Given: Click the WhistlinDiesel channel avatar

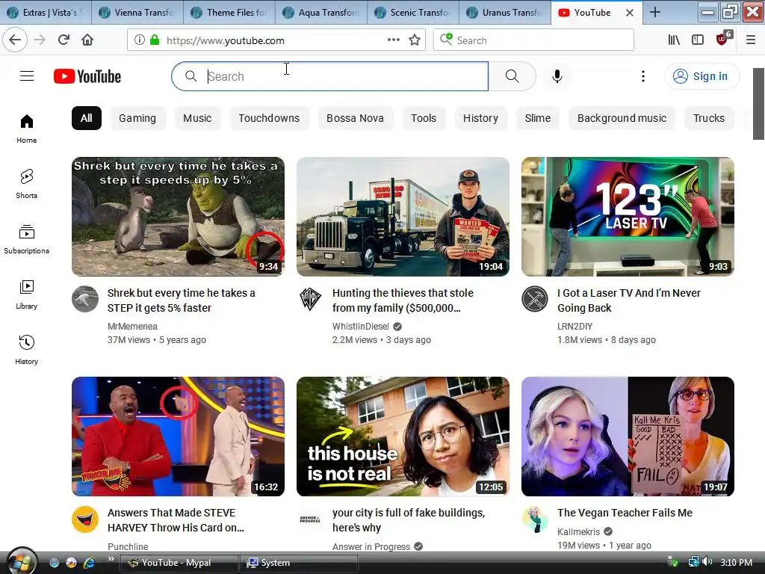Looking at the screenshot, I should pyautogui.click(x=310, y=299).
